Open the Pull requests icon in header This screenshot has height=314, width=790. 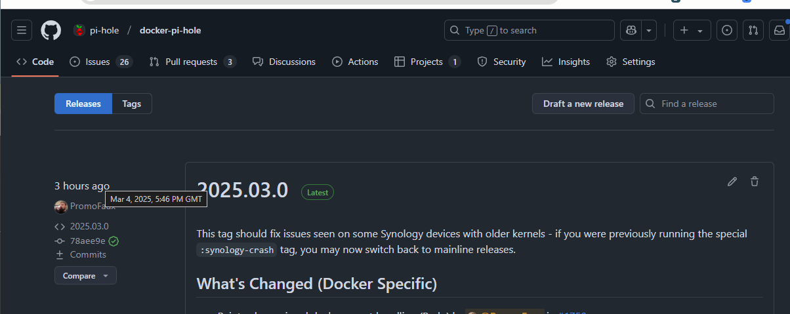pyautogui.click(x=753, y=30)
